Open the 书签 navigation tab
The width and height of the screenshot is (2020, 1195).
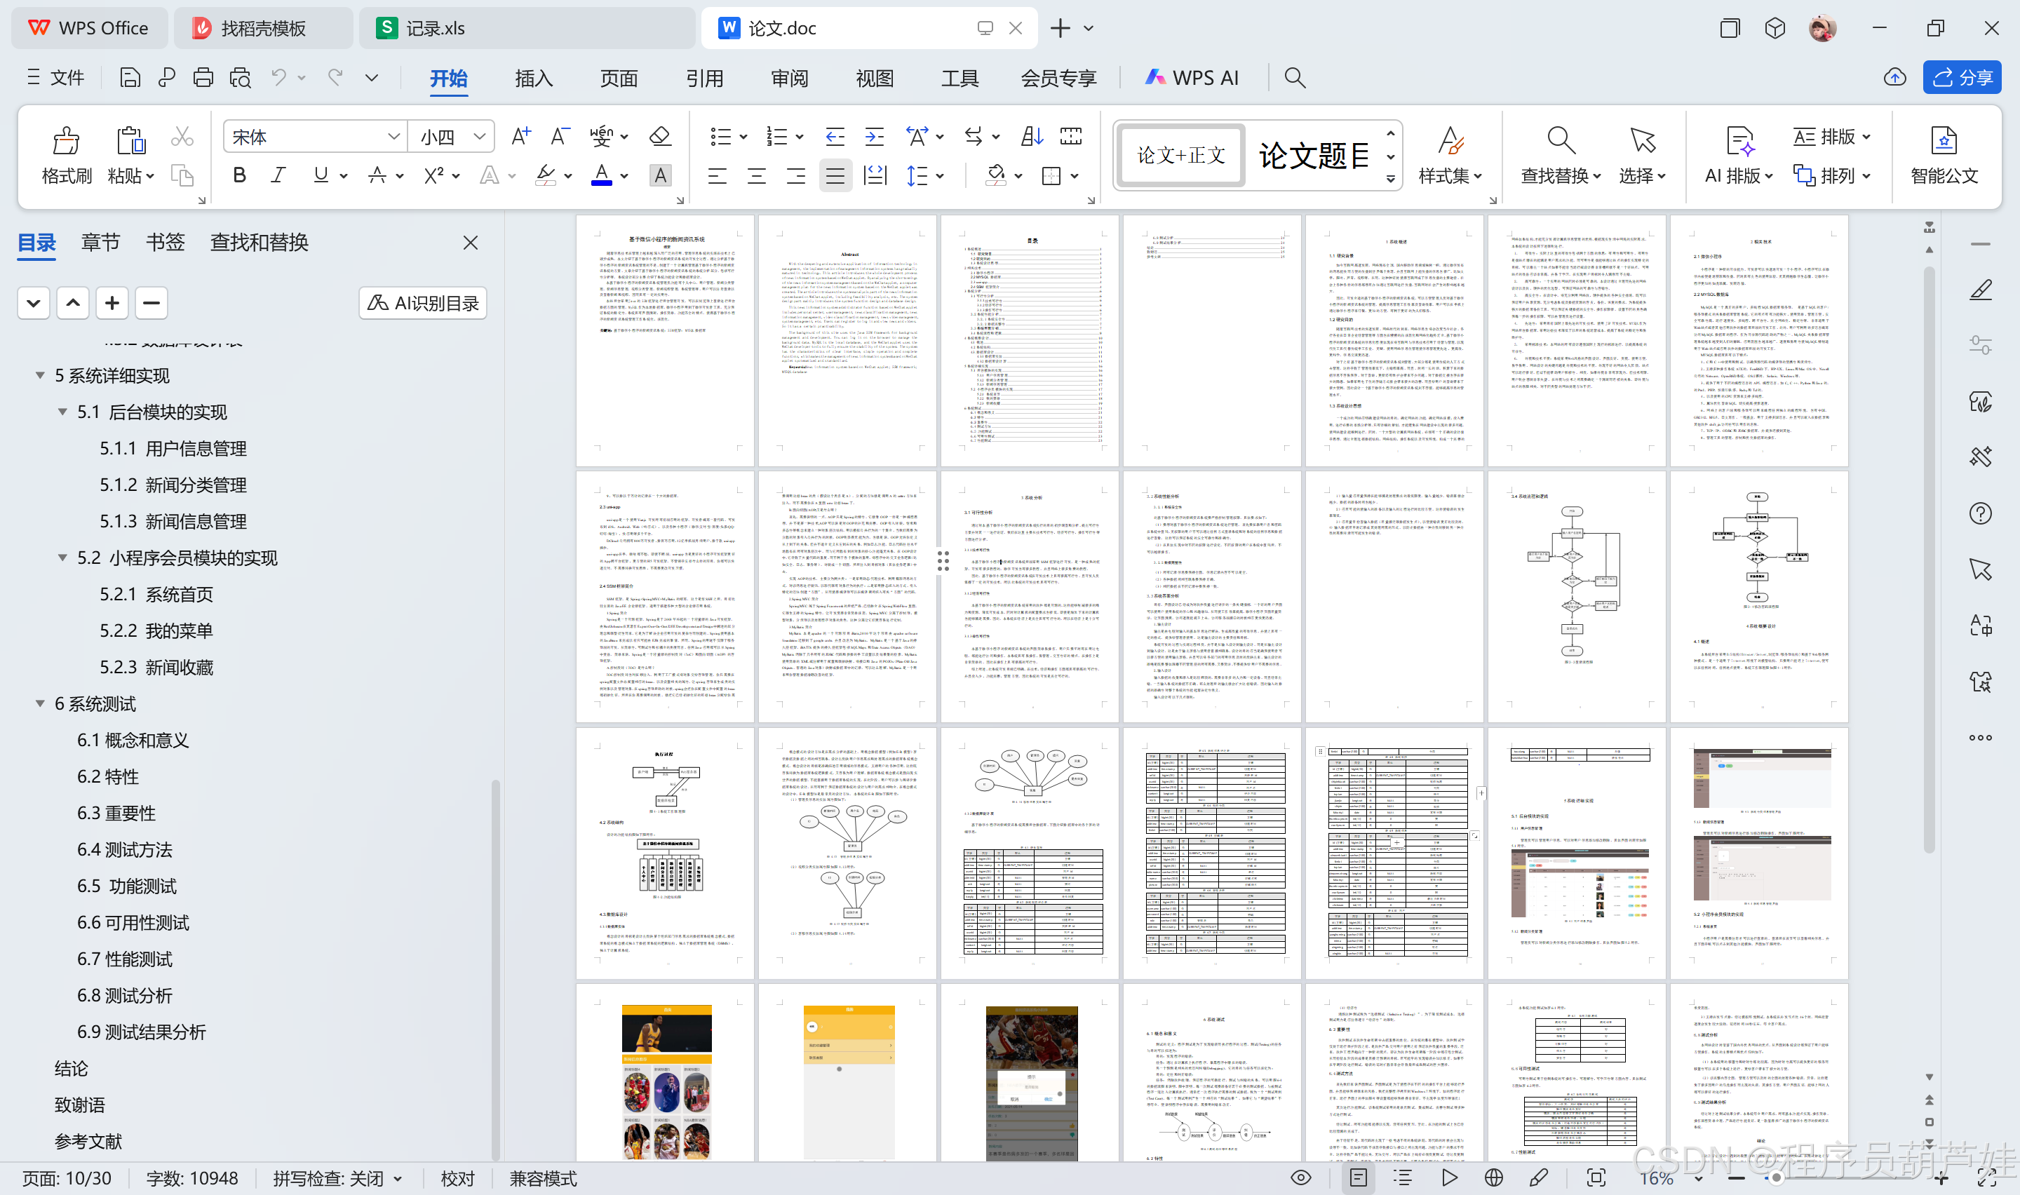pyautogui.click(x=165, y=243)
